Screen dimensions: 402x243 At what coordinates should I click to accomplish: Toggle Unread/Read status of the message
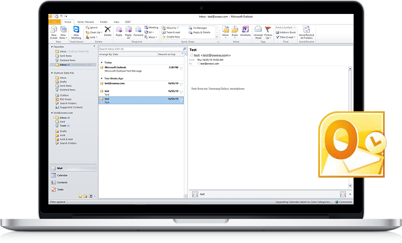click(258, 32)
